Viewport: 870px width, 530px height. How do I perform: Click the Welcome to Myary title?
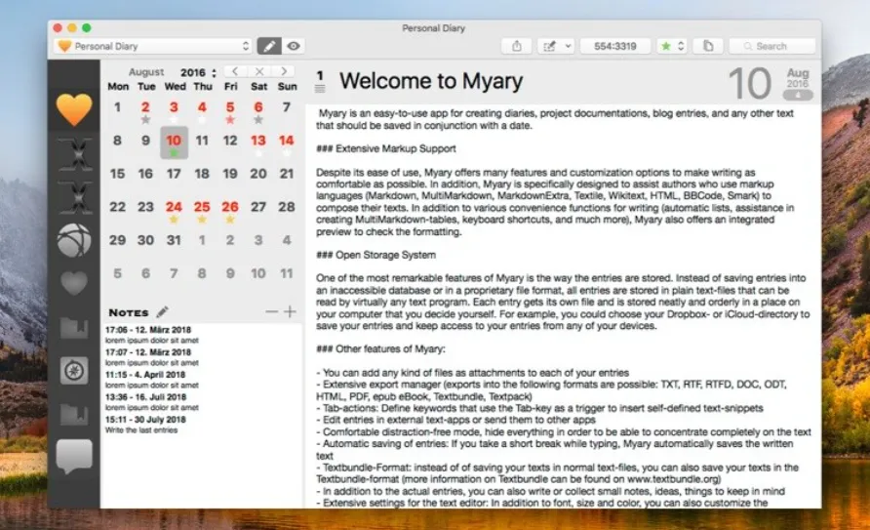[x=431, y=82]
